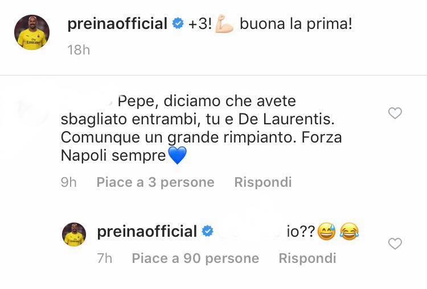The height and width of the screenshot is (289, 427).
Task: Click the "buona la prima!" caption text
Action: (296, 24)
